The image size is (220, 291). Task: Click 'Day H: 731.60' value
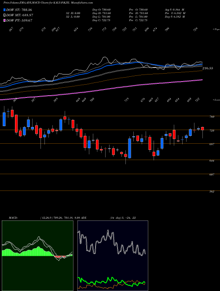coord(102,13)
